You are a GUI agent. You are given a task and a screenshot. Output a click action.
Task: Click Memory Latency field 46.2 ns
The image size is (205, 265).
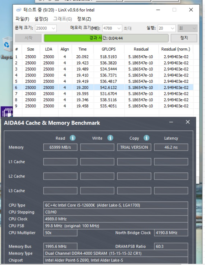[171, 147]
